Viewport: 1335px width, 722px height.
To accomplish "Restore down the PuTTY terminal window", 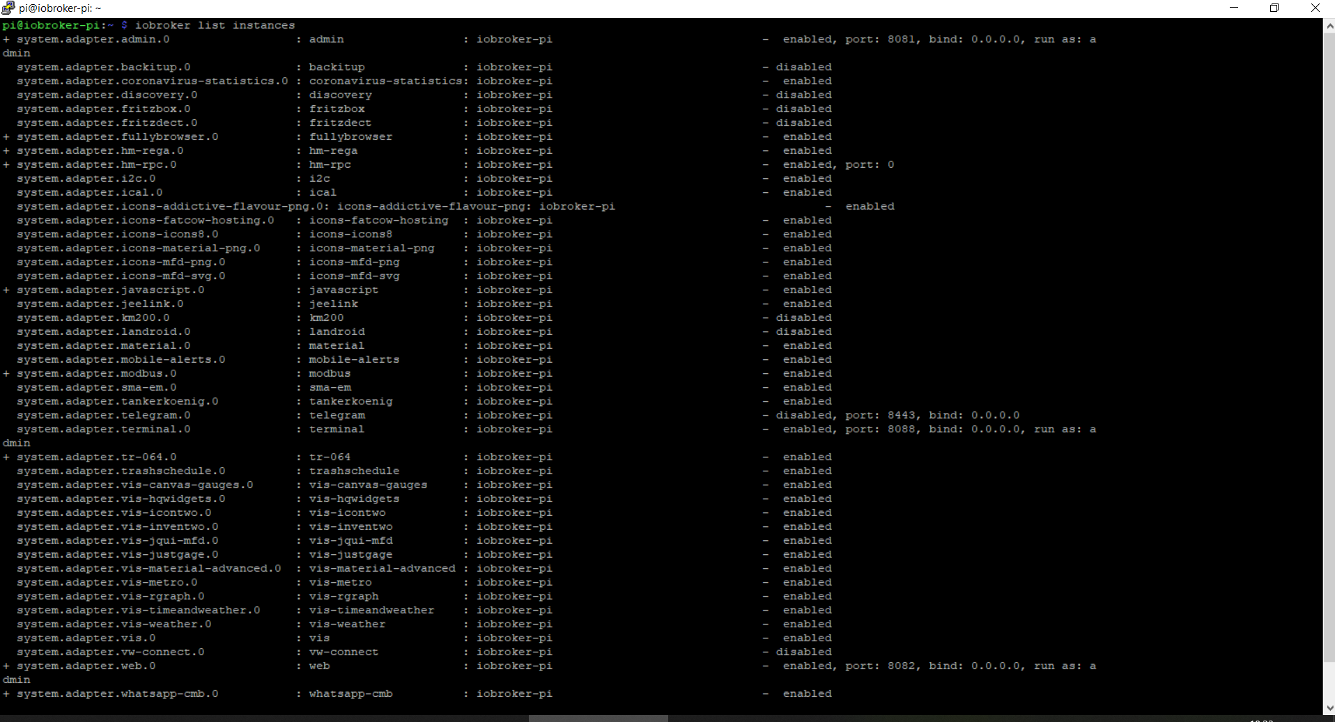I will pos(1274,8).
